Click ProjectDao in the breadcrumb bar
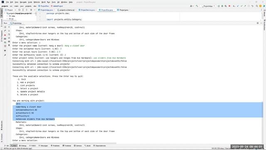 click(44, 6)
